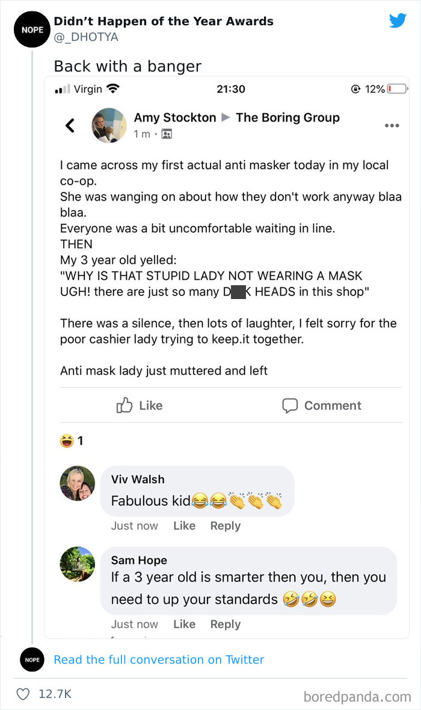Open Sam Hope's profile photo
The height and width of the screenshot is (710, 421).
(x=78, y=564)
